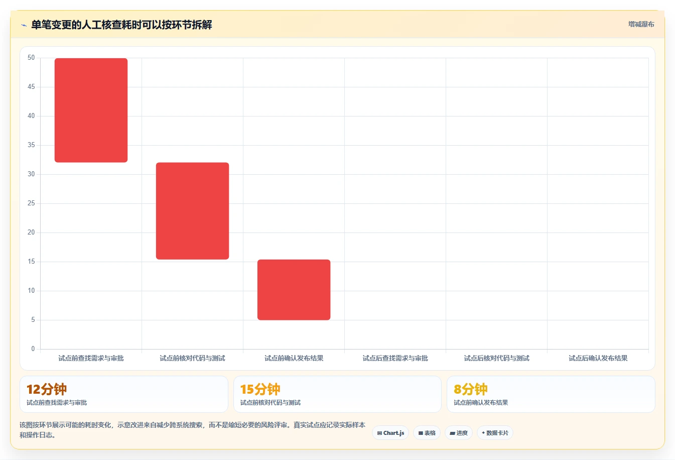Click the x-axis label 试点前核对代码与测试
This screenshot has height=460, width=675.
(x=192, y=358)
